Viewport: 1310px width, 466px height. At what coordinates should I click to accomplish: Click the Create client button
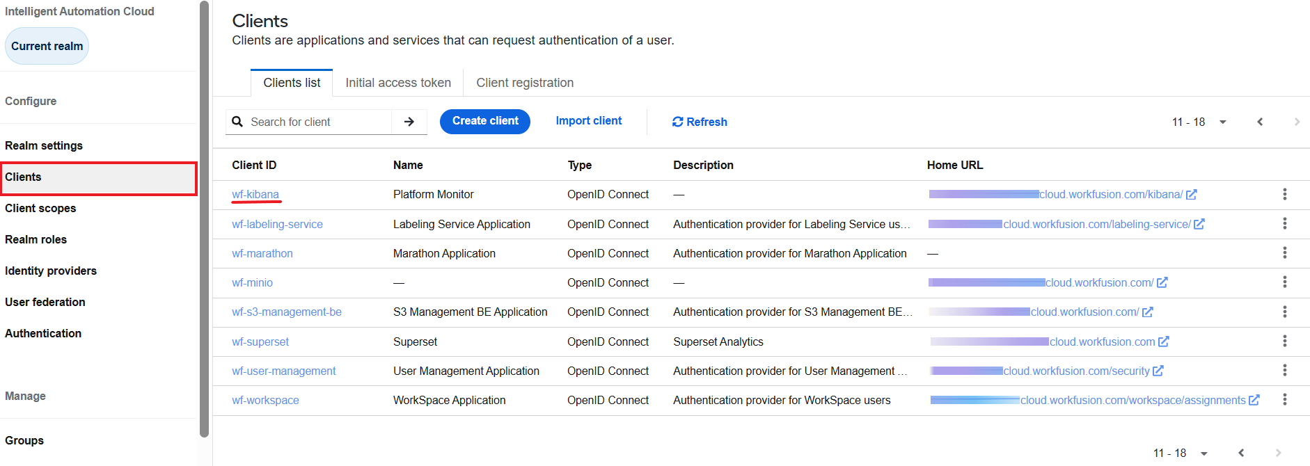[x=485, y=121]
